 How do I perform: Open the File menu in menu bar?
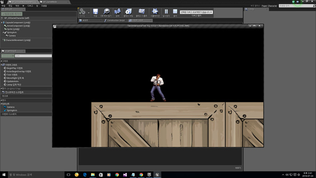pyautogui.click(x=3, y=6)
